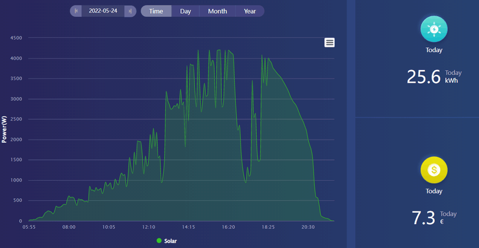Click the kWh unit label
This screenshot has width=479, height=248.
(x=451, y=81)
